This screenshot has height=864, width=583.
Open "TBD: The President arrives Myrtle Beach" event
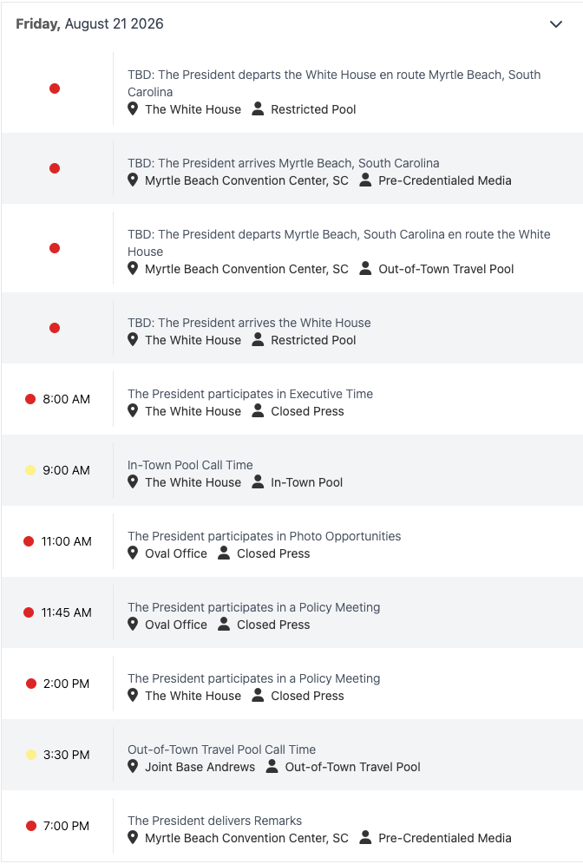coord(283,163)
